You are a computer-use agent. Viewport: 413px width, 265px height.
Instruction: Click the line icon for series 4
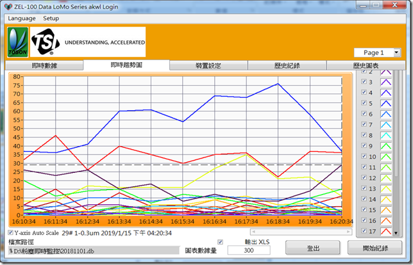(x=387, y=93)
